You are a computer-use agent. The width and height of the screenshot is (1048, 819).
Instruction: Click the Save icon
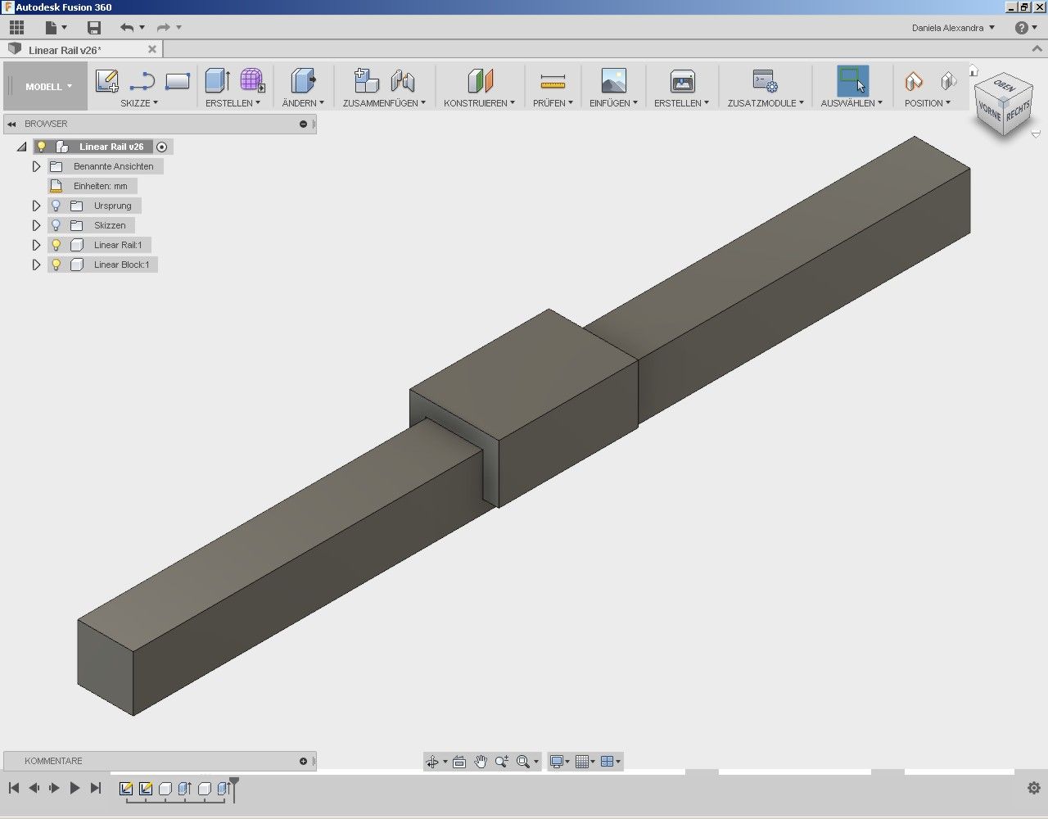(94, 28)
